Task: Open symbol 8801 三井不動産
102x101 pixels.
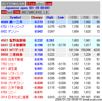Action: point(12,88)
